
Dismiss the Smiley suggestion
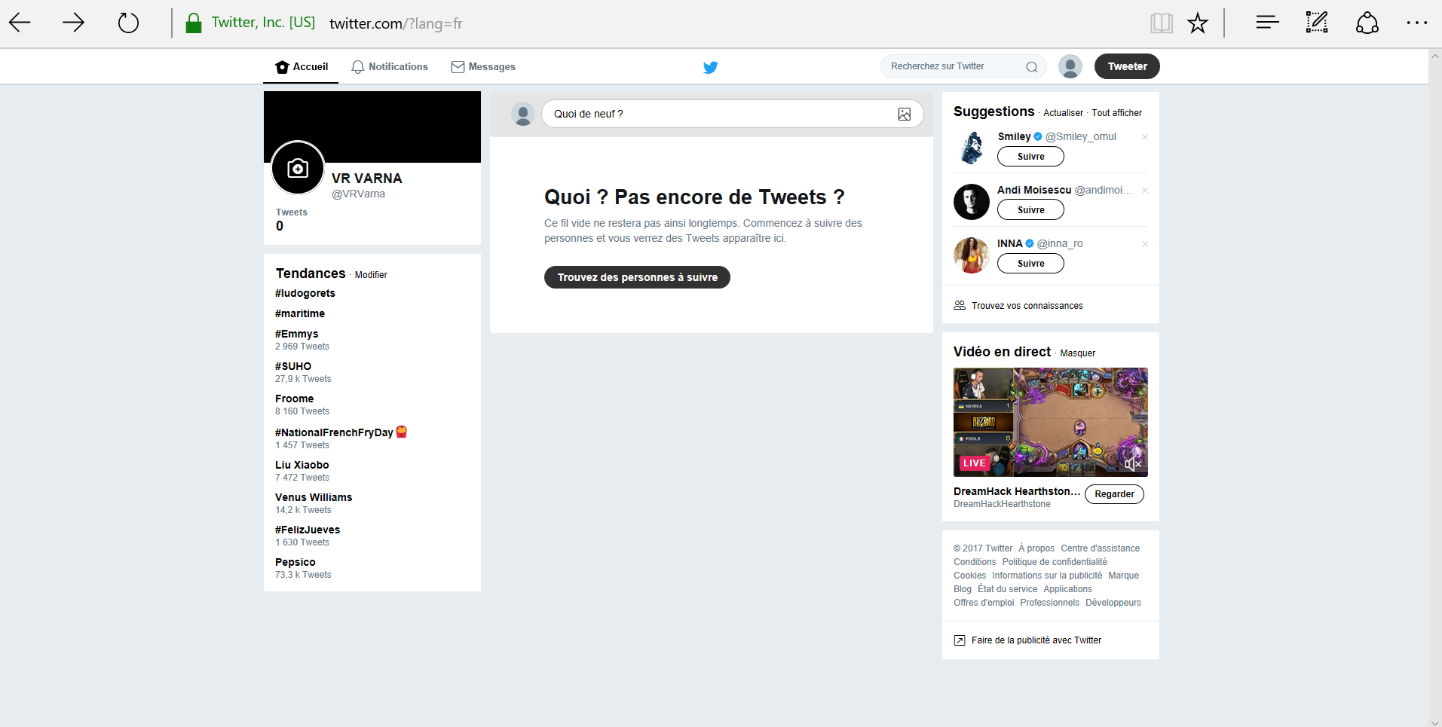[1144, 136]
